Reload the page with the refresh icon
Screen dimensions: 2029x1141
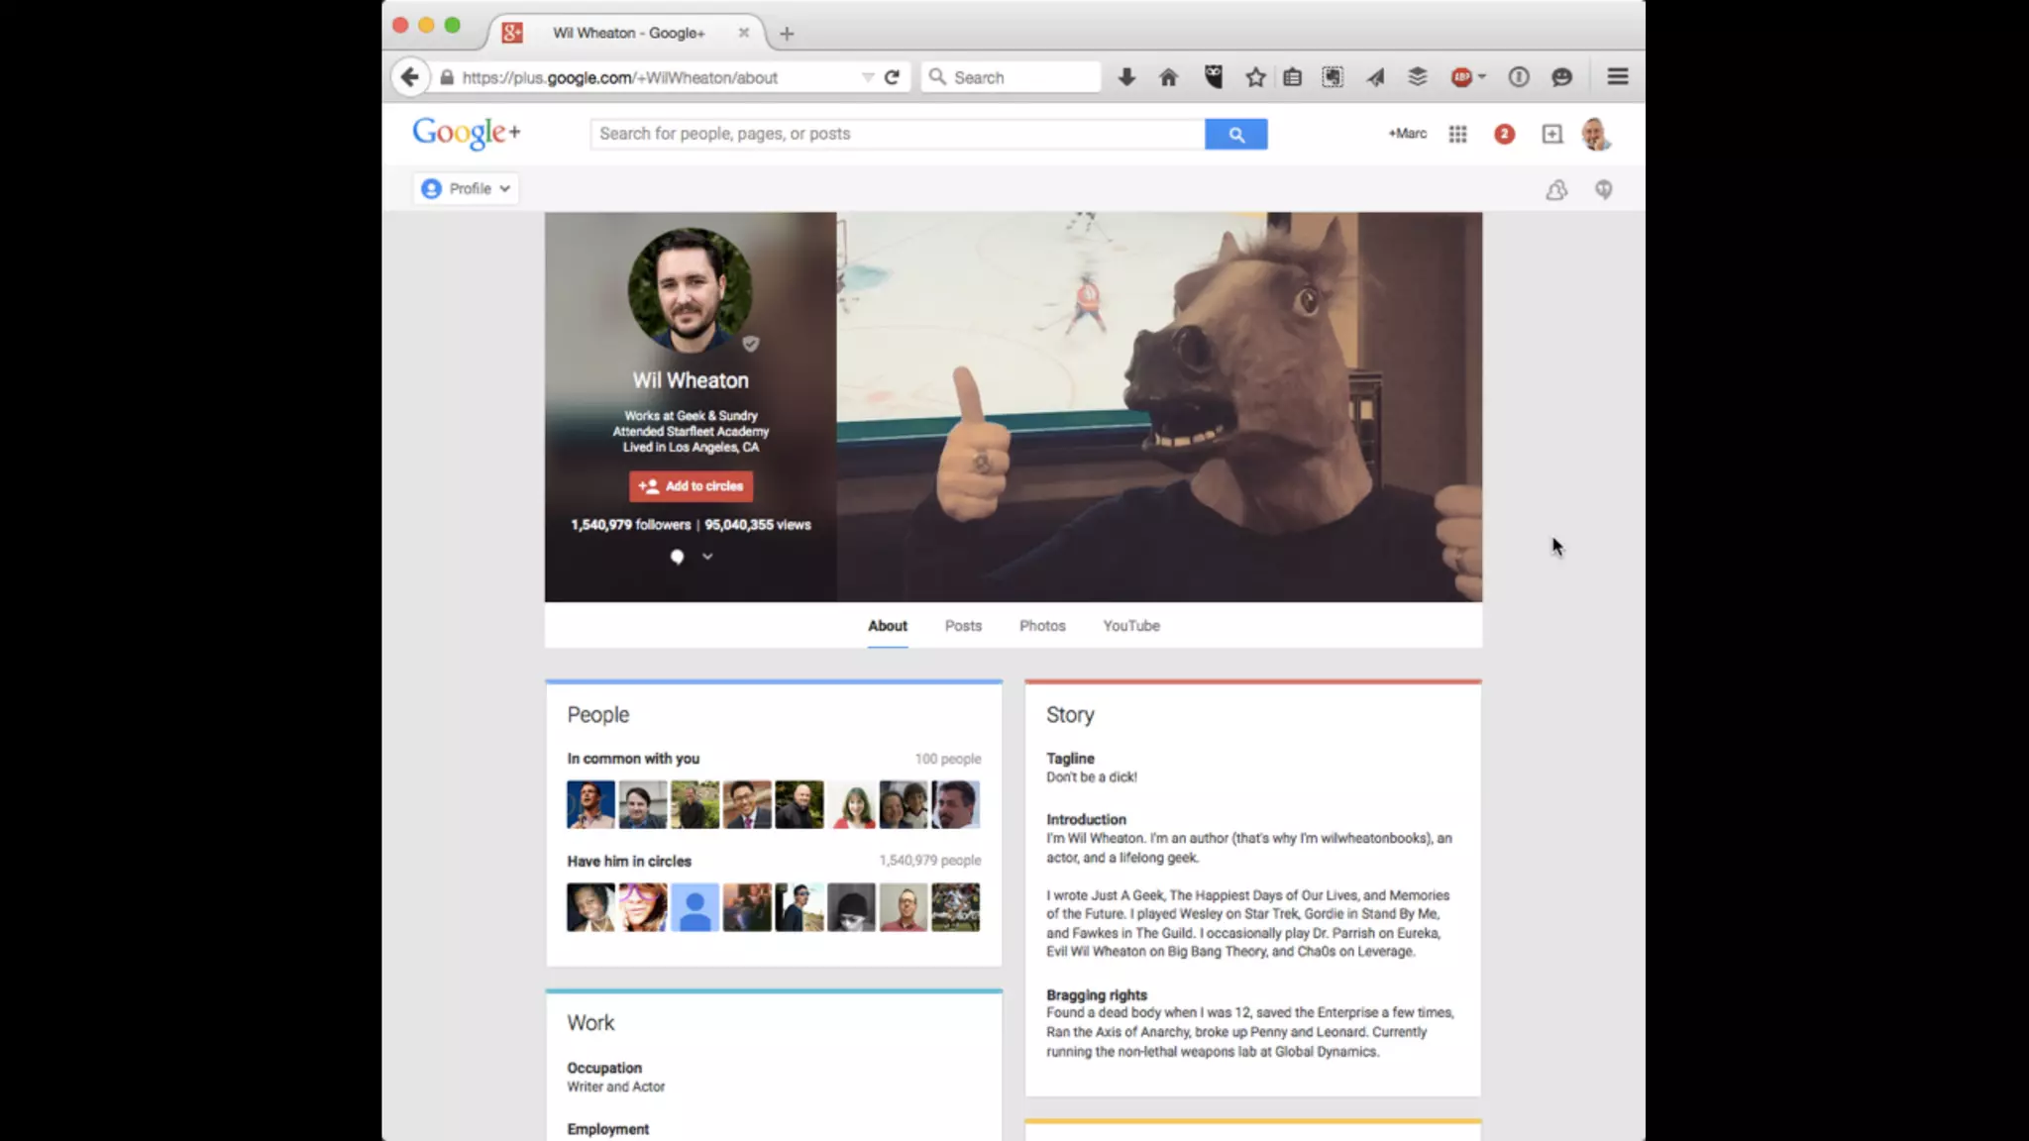(892, 77)
